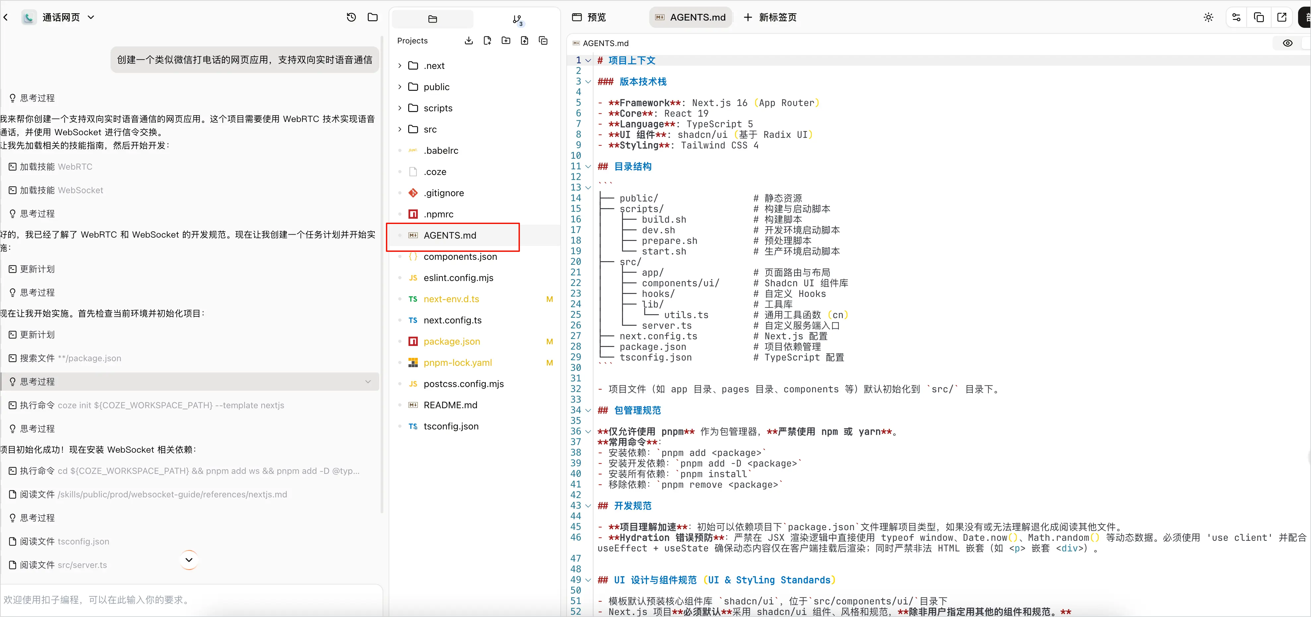Toggle the light/dark theme sun icon
The width and height of the screenshot is (1311, 617).
pyautogui.click(x=1208, y=17)
